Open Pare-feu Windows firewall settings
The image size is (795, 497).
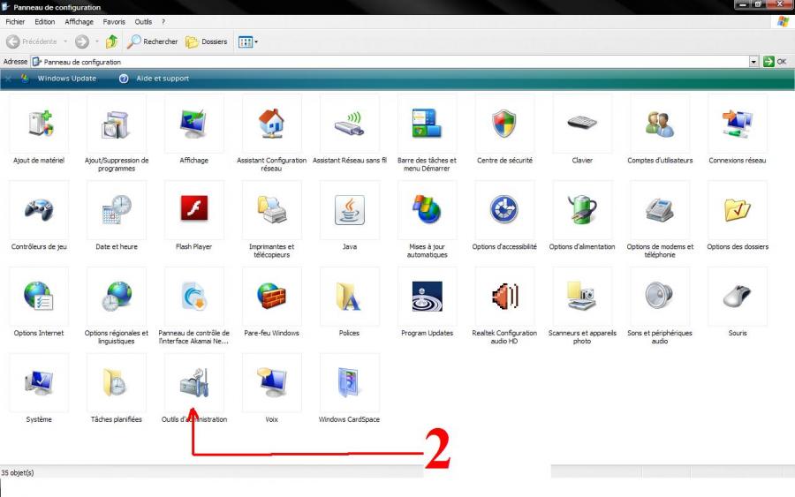[271, 297]
